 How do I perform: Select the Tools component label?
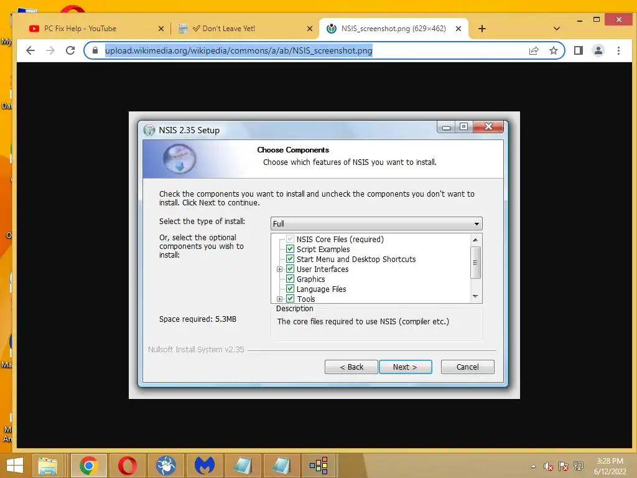tap(306, 299)
